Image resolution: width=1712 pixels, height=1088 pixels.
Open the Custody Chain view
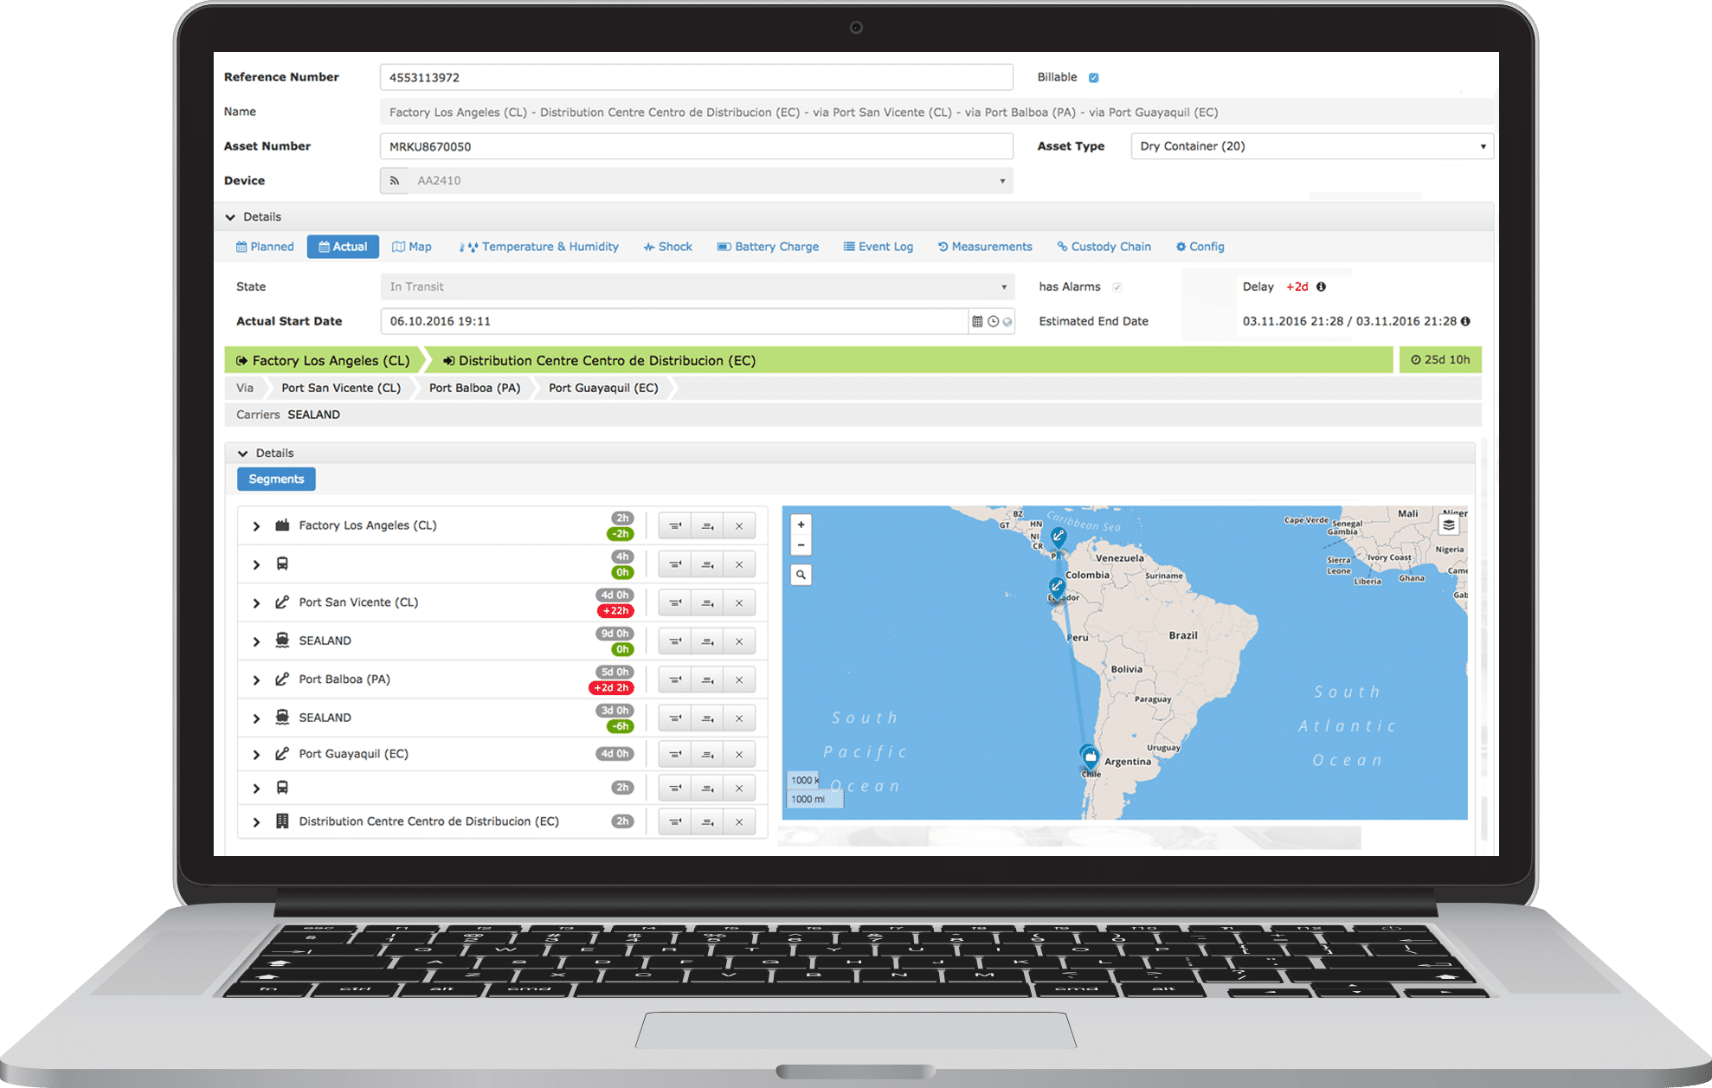point(1104,247)
